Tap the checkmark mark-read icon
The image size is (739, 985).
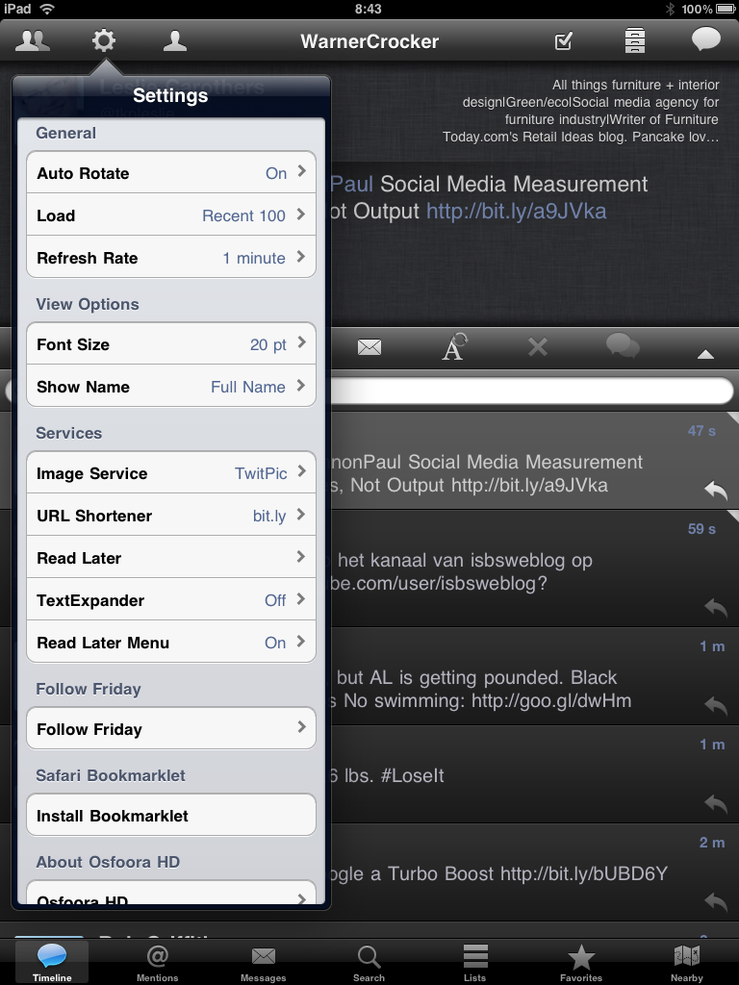(x=564, y=41)
